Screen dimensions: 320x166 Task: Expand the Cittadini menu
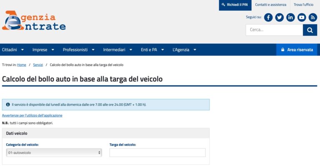click(13, 50)
